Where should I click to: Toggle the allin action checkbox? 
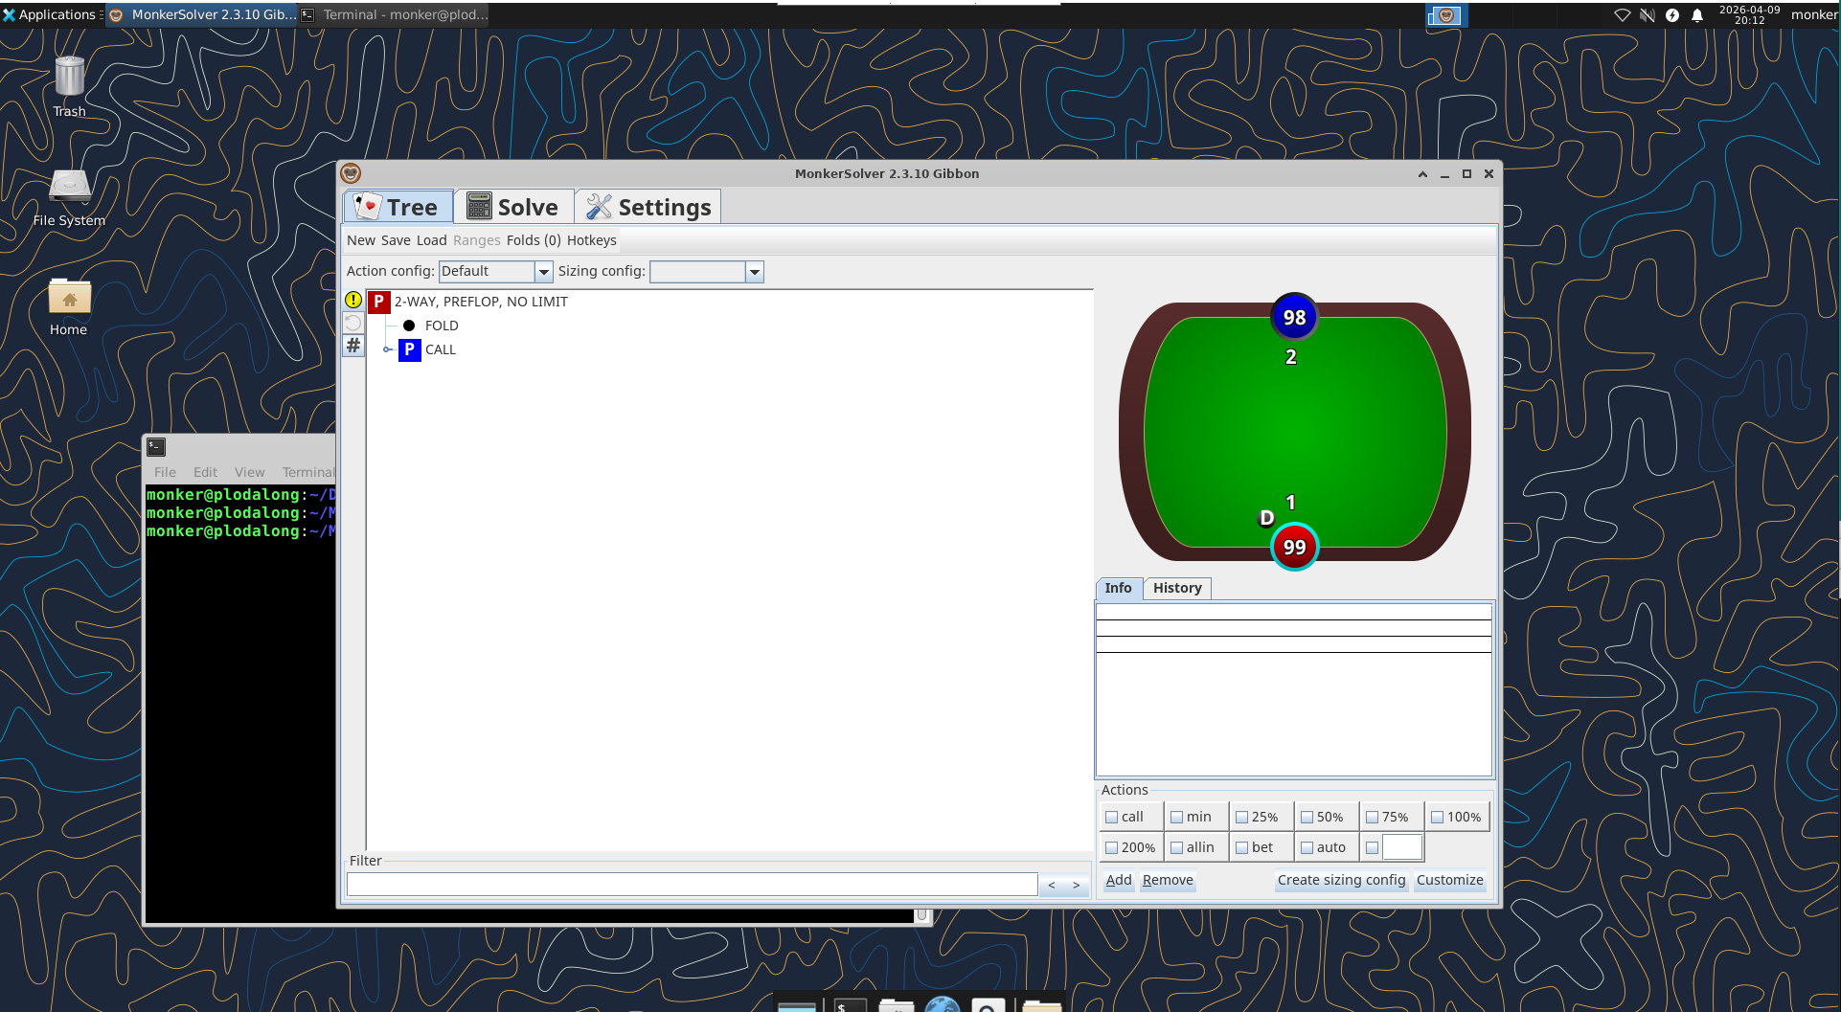pos(1176,847)
